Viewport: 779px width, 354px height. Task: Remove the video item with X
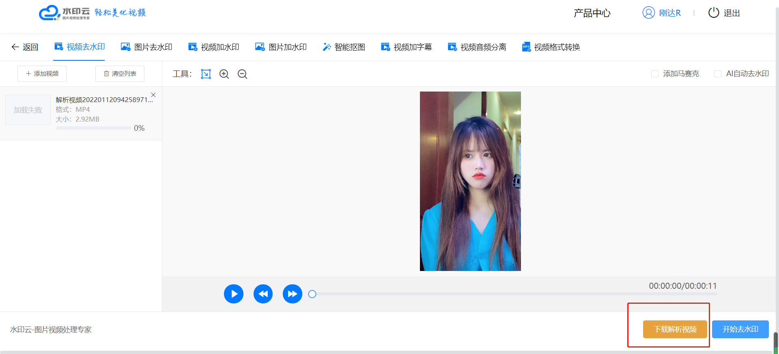[153, 95]
